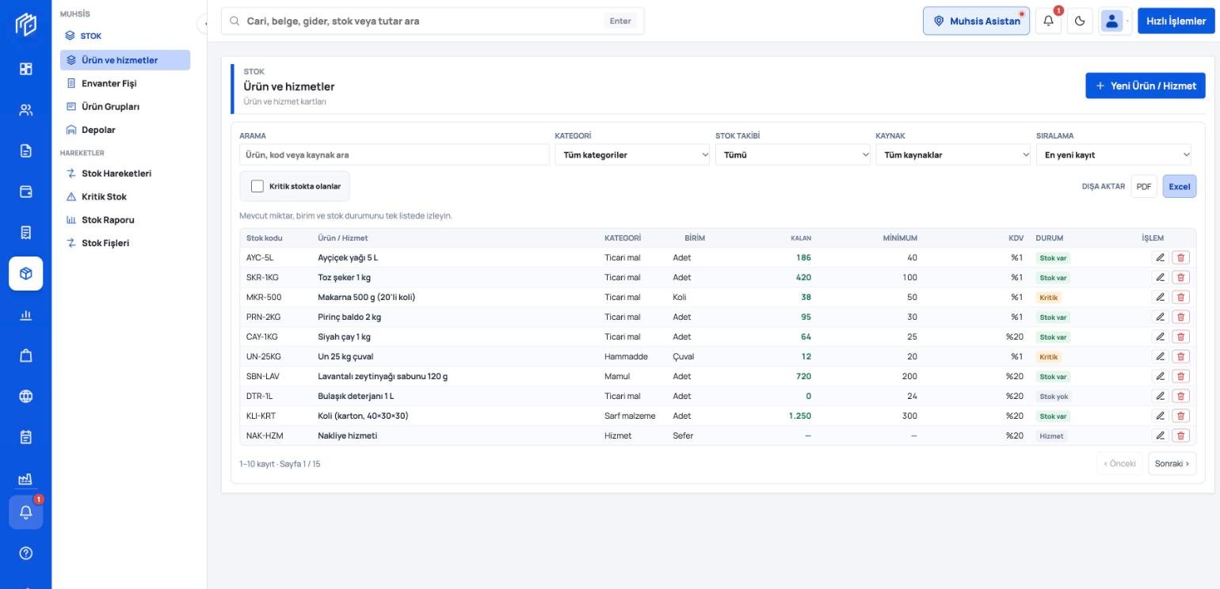Click the Muhsis logo at top left
This screenshot has height=589, width=1220.
click(x=25, y=25)
